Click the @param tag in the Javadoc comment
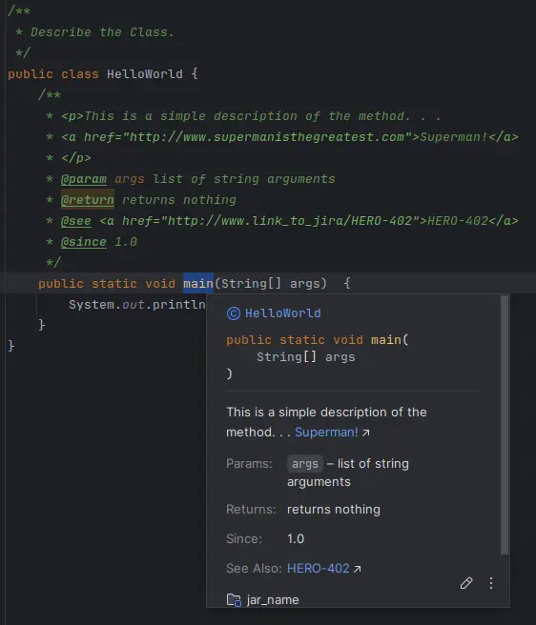This screenshot has height=625, width=536. tap(83, 179)
